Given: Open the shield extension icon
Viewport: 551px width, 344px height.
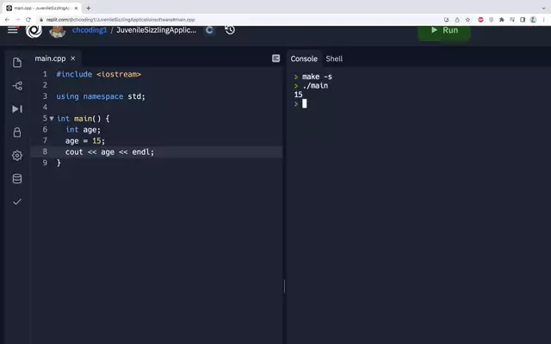Looking at the screenshot, I should 492,20.
